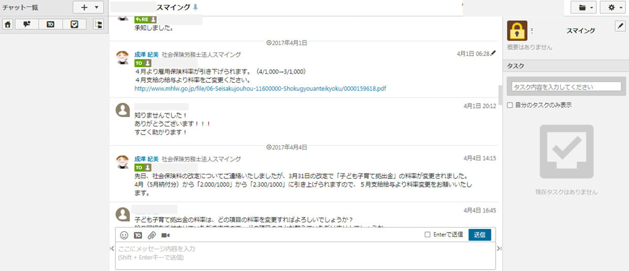
Task: Open the chat category tree icon
Action: pos(98,24)
